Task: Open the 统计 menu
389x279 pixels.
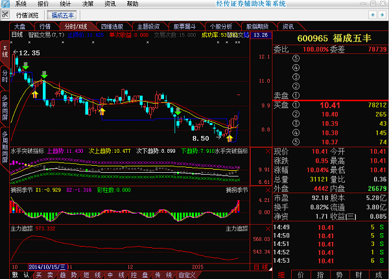Action: point(65,4)
